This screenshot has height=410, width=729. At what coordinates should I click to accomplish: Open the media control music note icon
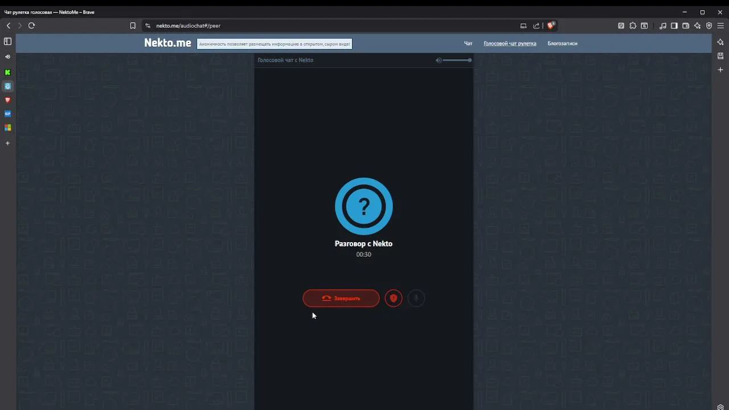[663, 26]
